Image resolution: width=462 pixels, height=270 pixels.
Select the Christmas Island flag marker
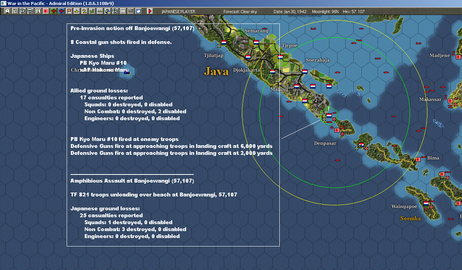point(127,72)
